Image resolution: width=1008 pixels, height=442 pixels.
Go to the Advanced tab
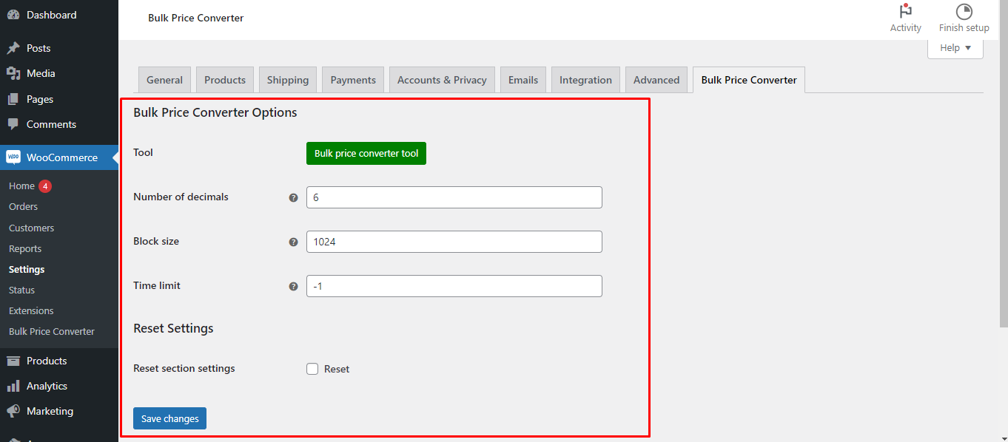click(x=656, y=80)
